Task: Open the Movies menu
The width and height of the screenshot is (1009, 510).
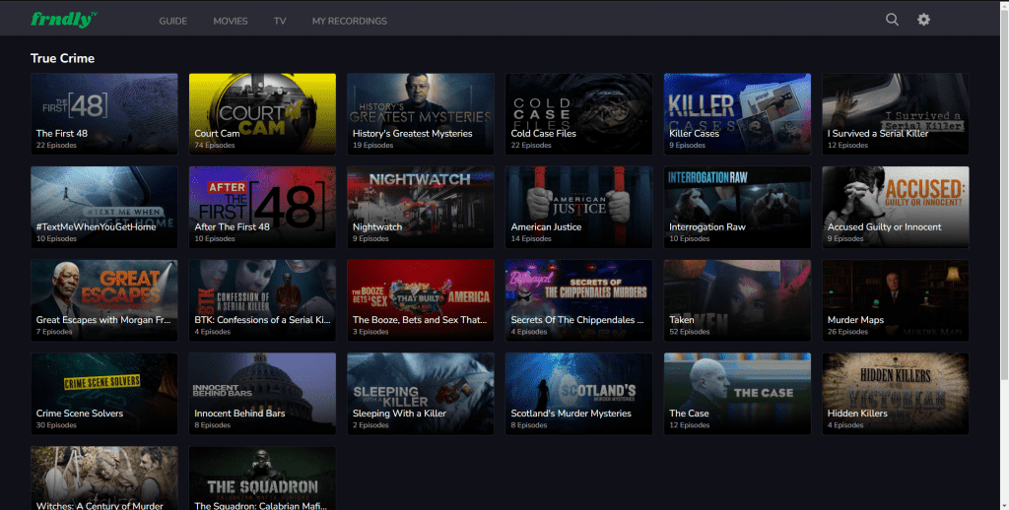Action: pos(231,21)
